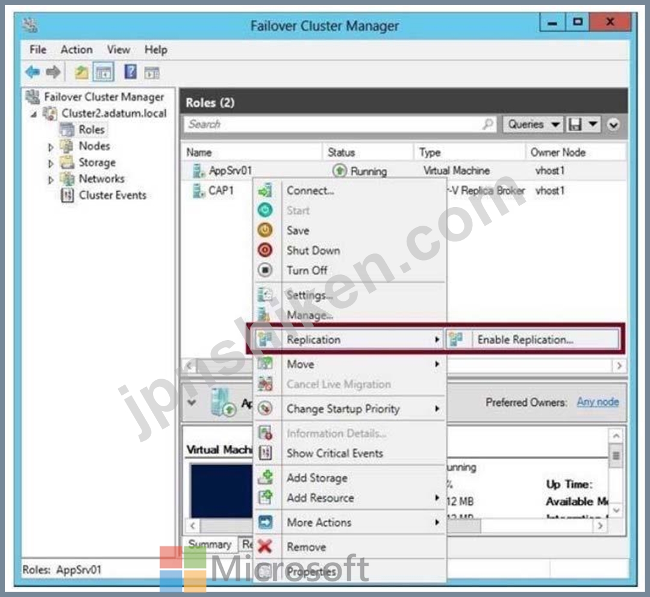This screenshot has height=597, width=650.
Task: Click the Back arrow toolbar icon
Action: coord(33,72)
